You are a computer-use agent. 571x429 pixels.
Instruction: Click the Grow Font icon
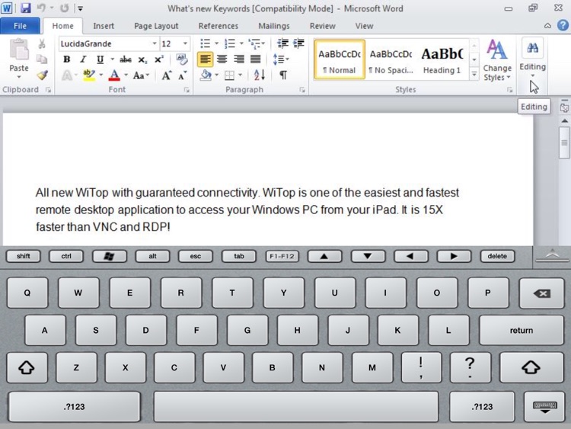167,75
